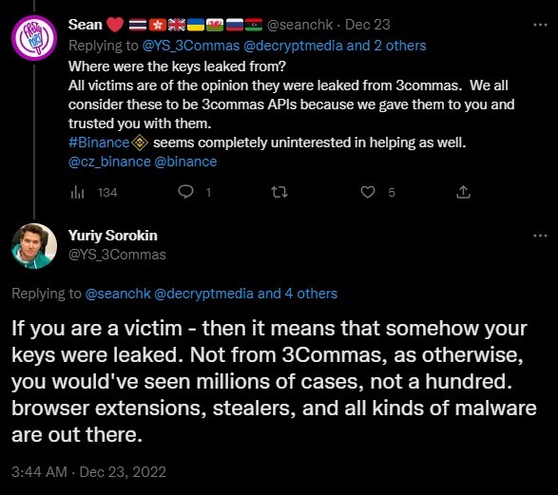The image size is (558, 495).
Task: Visit the @binance mention
Action: click(x=185, y=162)
